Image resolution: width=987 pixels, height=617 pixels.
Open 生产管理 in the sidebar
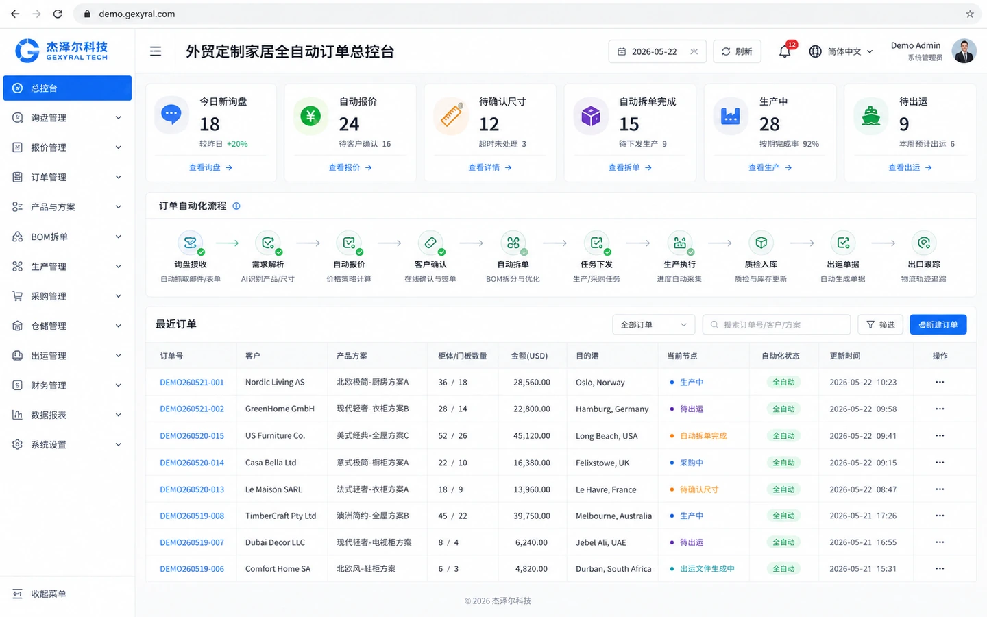pos(67,267)
